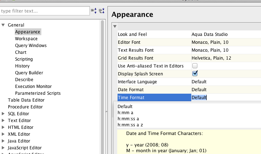This screenshot has height=154, width=261.
Task: Collapse the Appearance property group triangle
Action: pyautogui.click(x=115, y=27)
